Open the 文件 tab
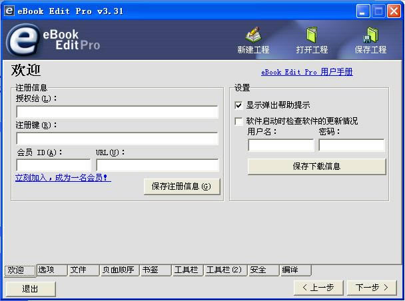This screenshot has width=405, height=301. click(x=84, y=270)
